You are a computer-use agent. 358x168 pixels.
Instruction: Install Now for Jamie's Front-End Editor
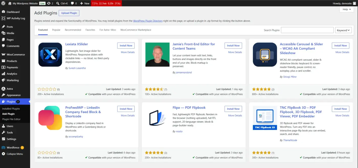point(233,45)
